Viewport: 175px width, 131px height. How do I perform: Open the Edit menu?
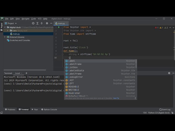[x=12, y=19]
